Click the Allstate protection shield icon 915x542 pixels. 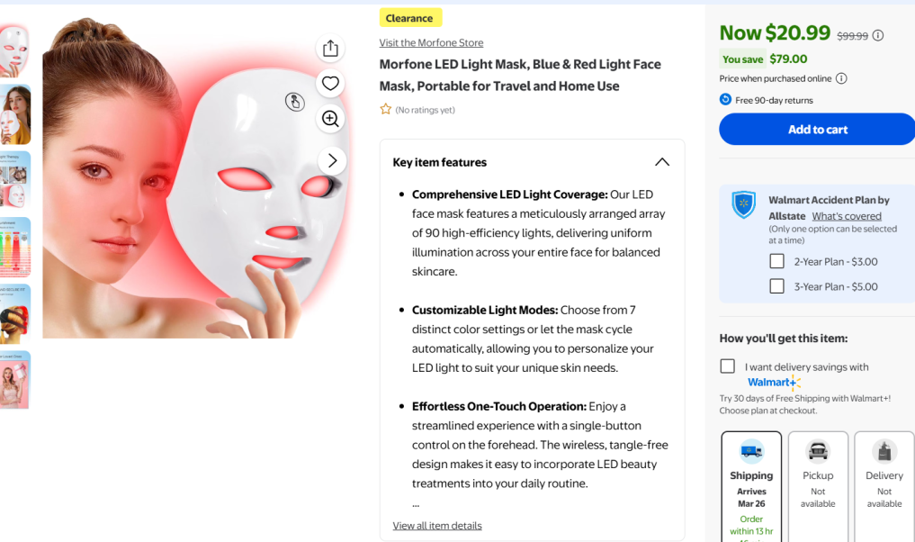point(744,204)
